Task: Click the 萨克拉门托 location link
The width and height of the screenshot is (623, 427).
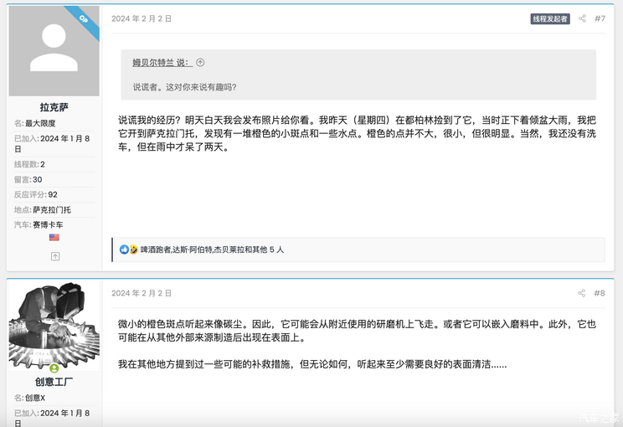Action: click(x=52, y=209)
